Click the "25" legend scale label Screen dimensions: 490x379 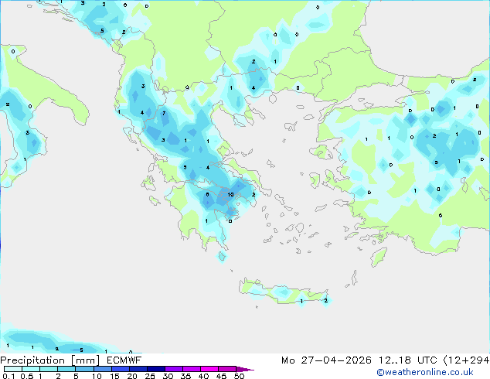150,376
